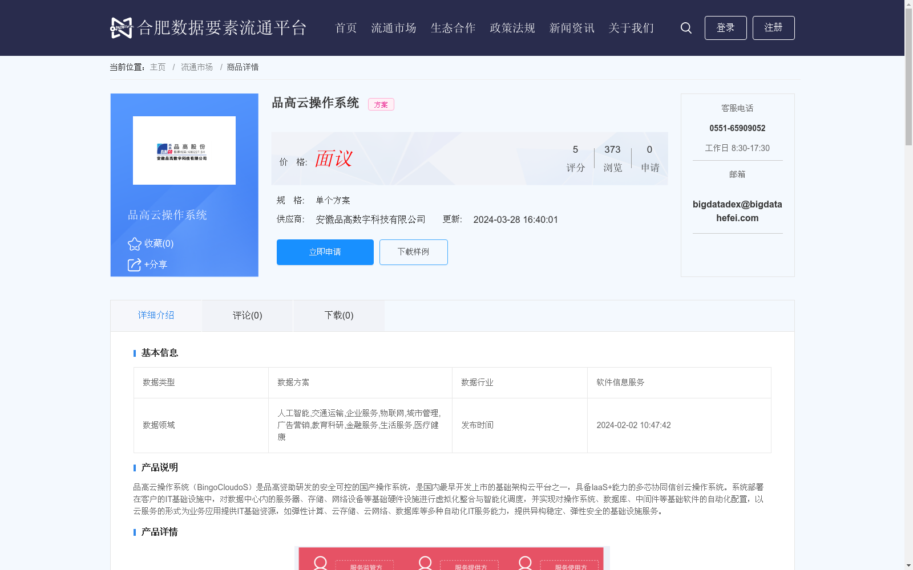913x570 pixels.
Task: Go to 生态合作 in the navigation
Action: click(453, 28)
